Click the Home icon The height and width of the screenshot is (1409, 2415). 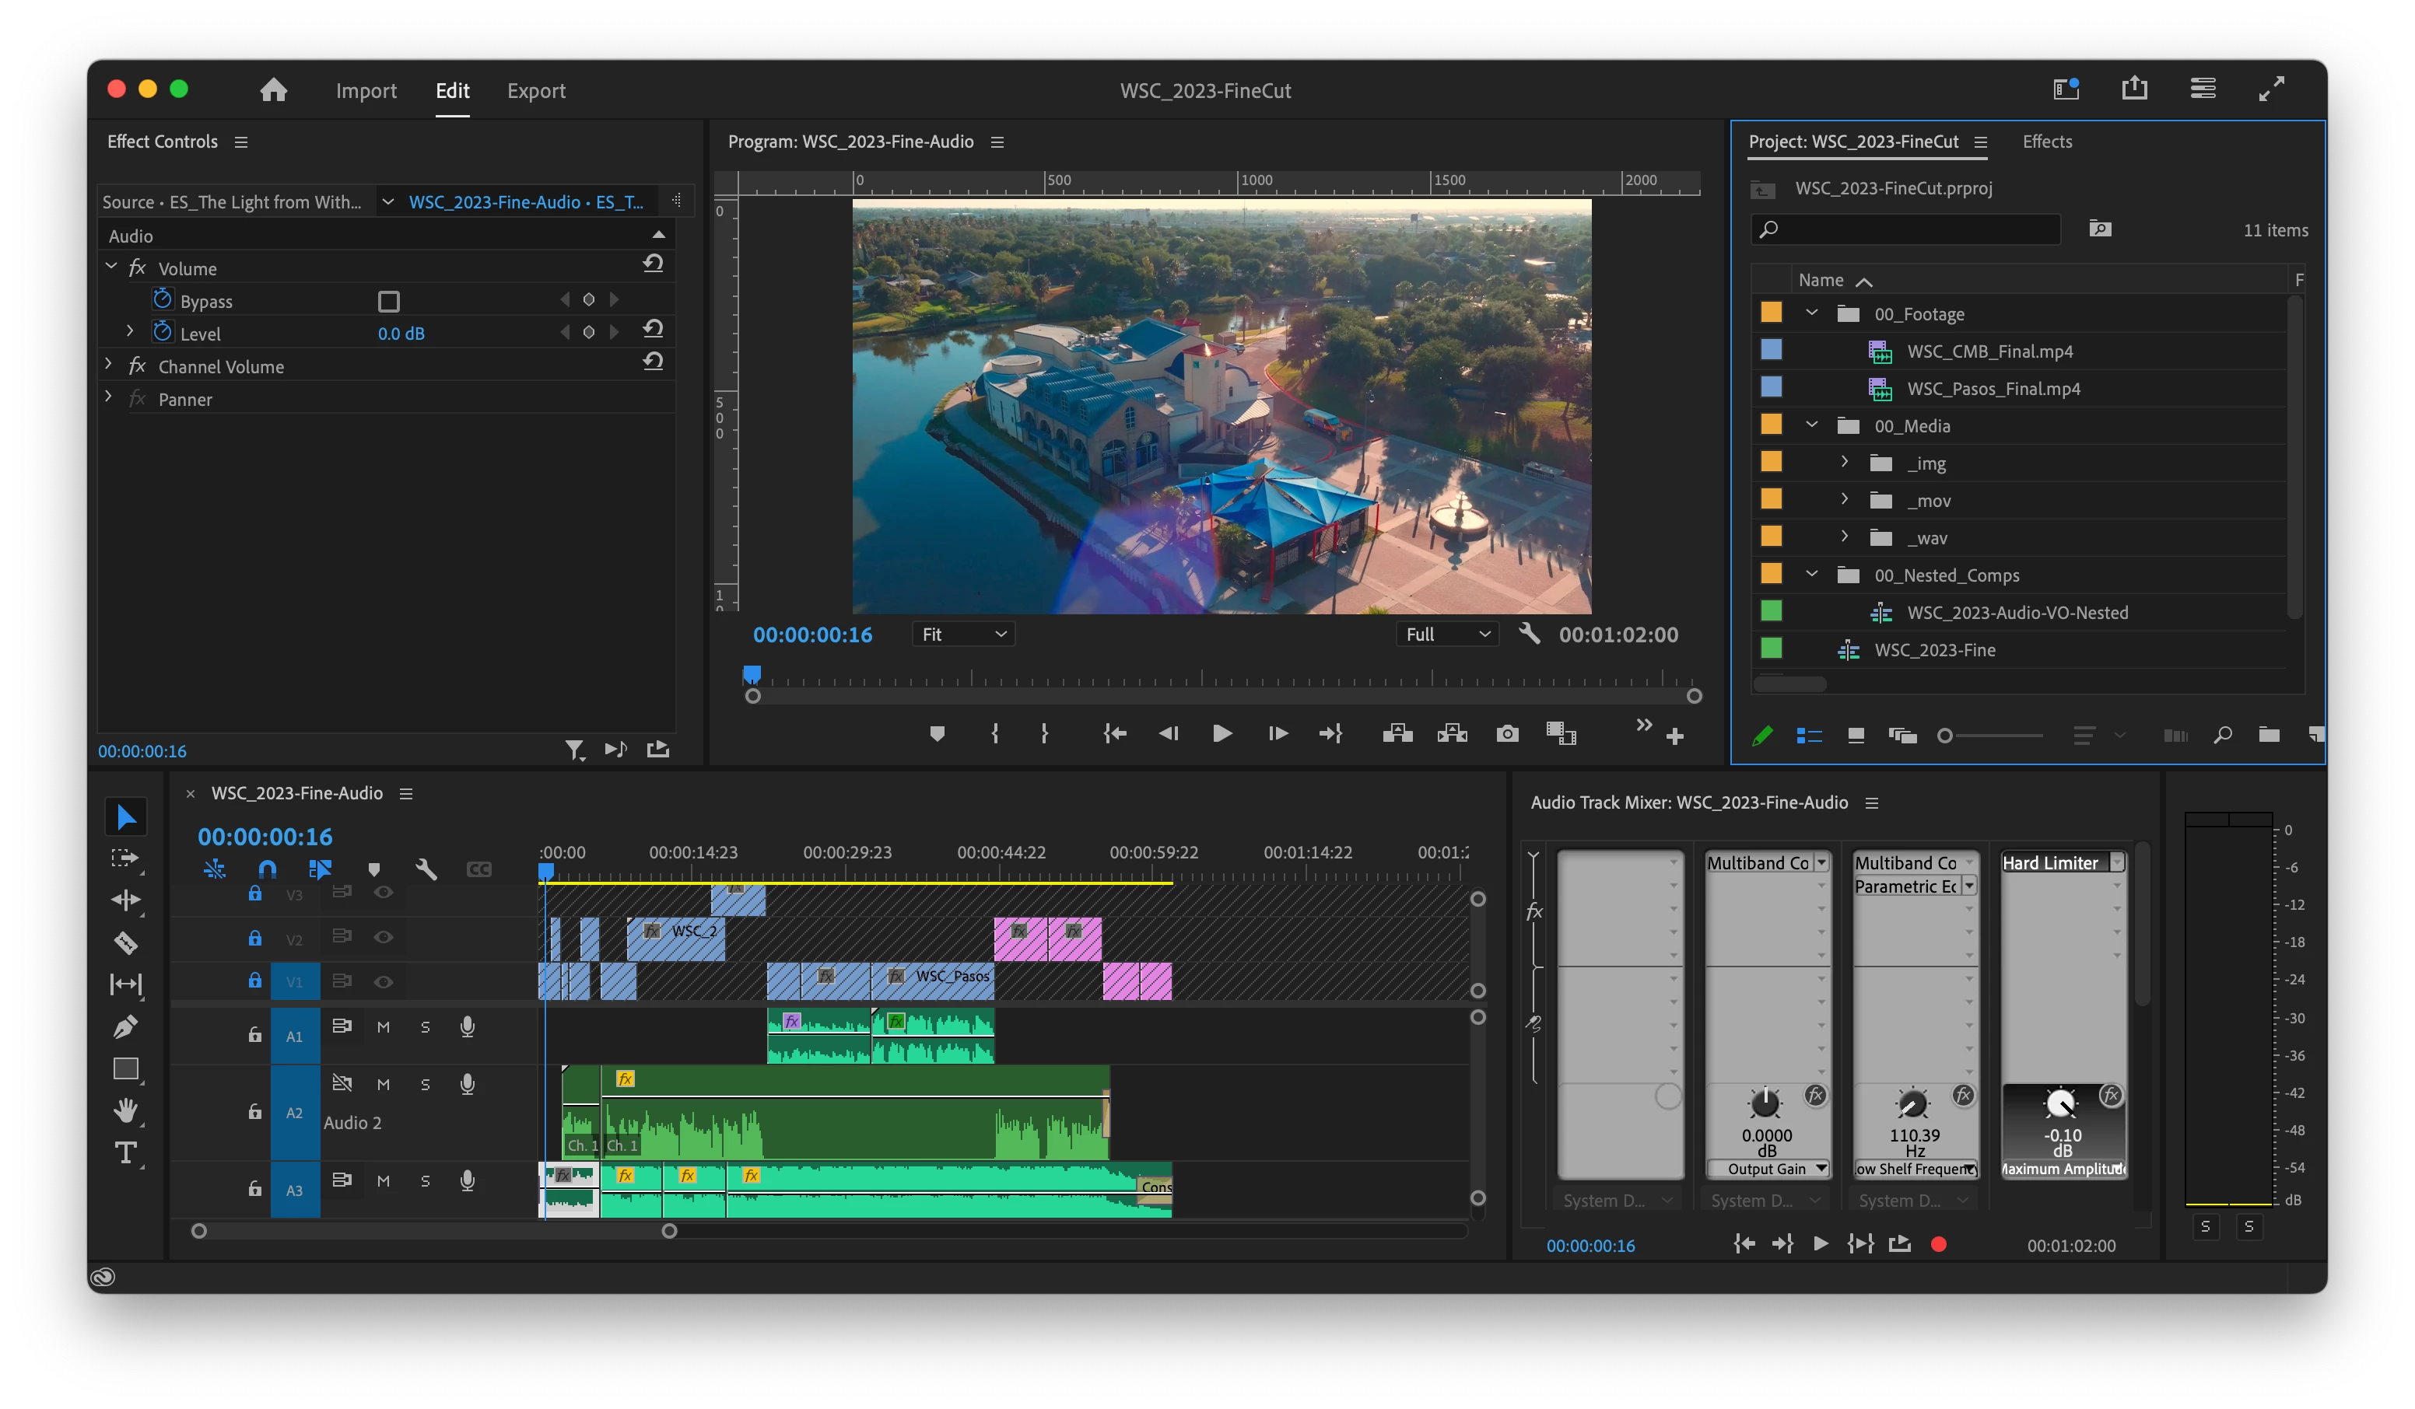pos(274,90)
